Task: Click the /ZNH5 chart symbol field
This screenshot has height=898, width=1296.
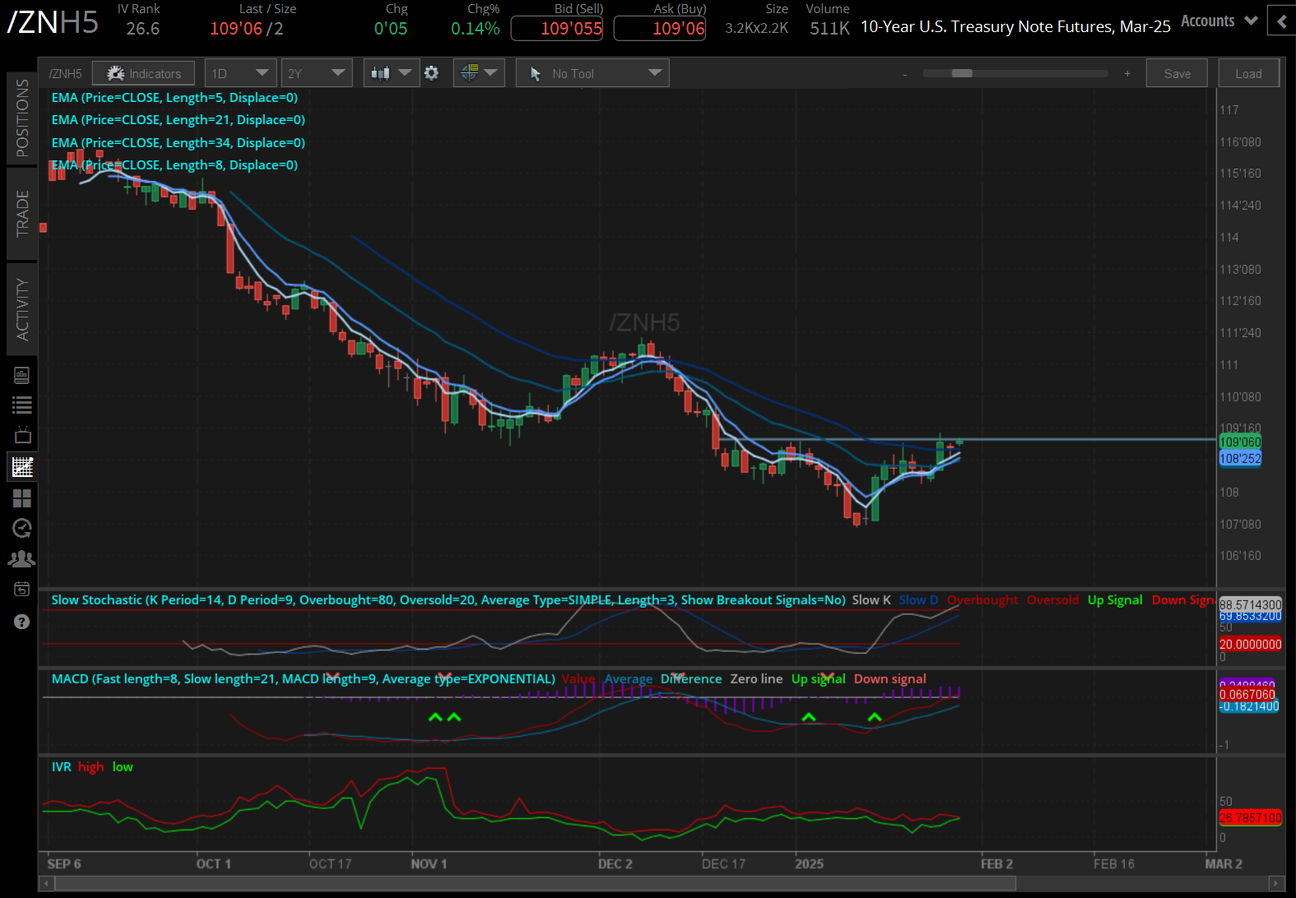Action: pos(66,74)
